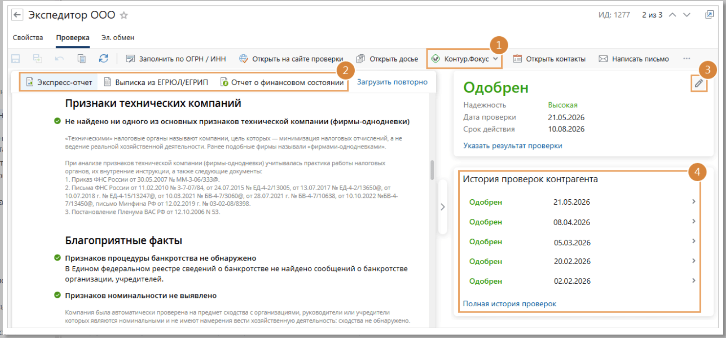Viewport: 726px width, 338px height.
Task: Click the refresh icon in toolbar
Action: pyautogui.click(x=104, y=59)
